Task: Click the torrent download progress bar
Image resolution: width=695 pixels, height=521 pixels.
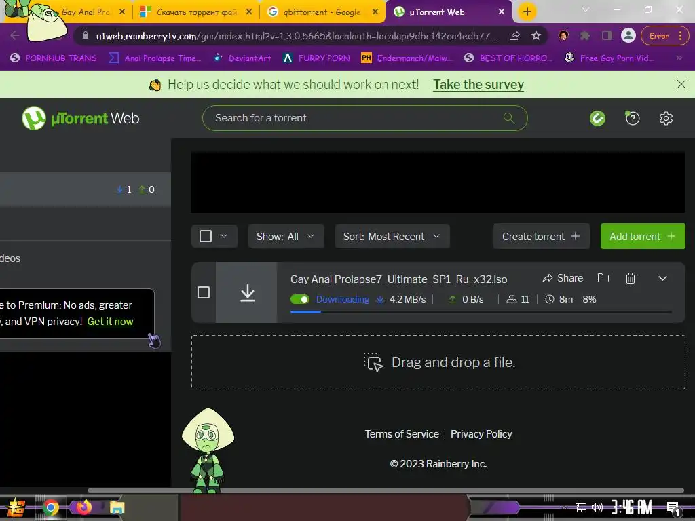Action: tap(481, 312)
